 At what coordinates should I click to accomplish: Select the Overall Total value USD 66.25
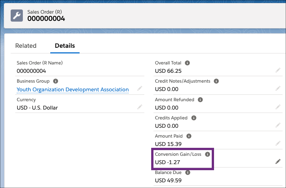(x=168, y=71)
